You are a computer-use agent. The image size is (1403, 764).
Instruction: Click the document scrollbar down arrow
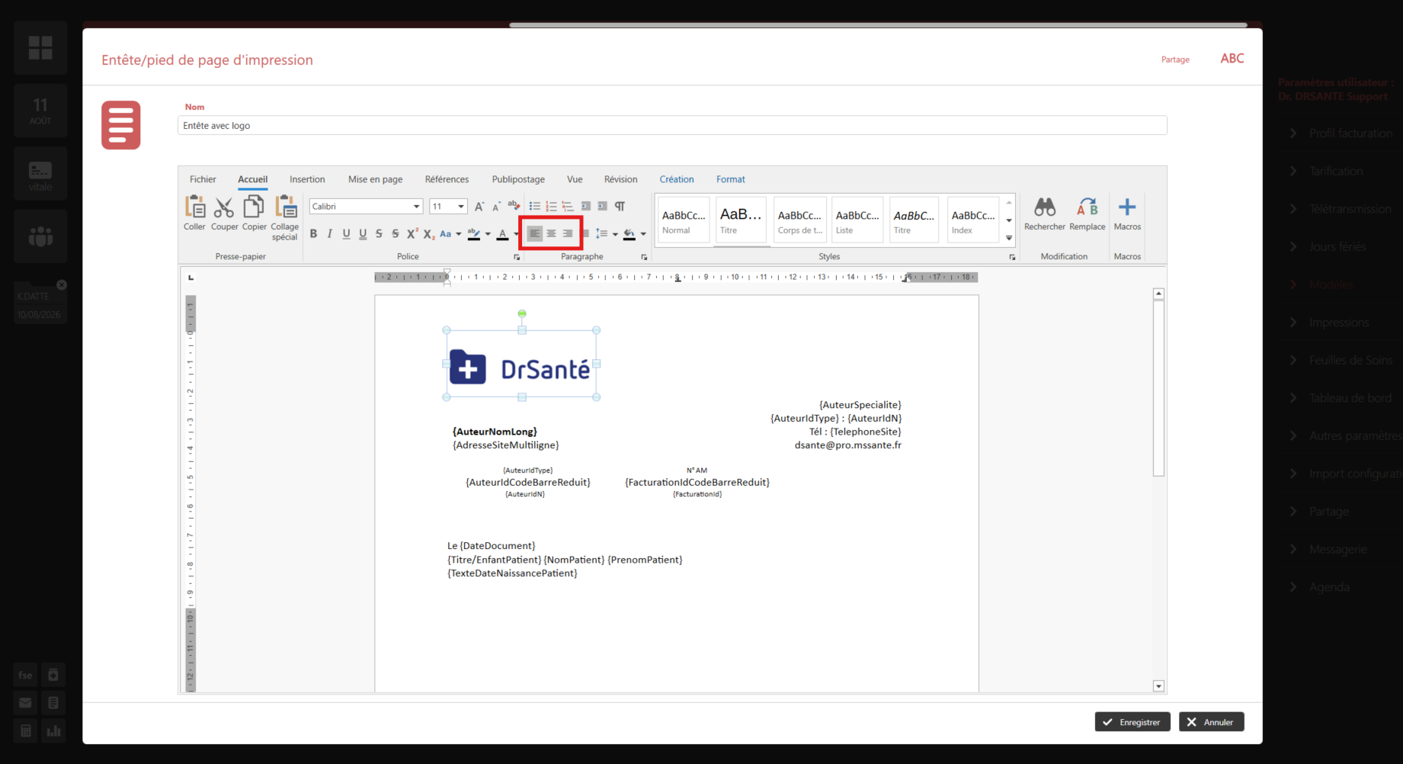click(x=1158, y=686)
